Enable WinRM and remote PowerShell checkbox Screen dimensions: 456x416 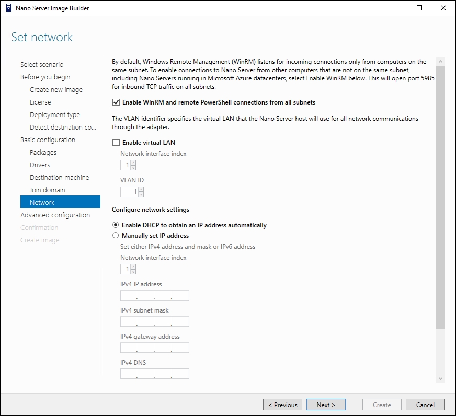116,102
